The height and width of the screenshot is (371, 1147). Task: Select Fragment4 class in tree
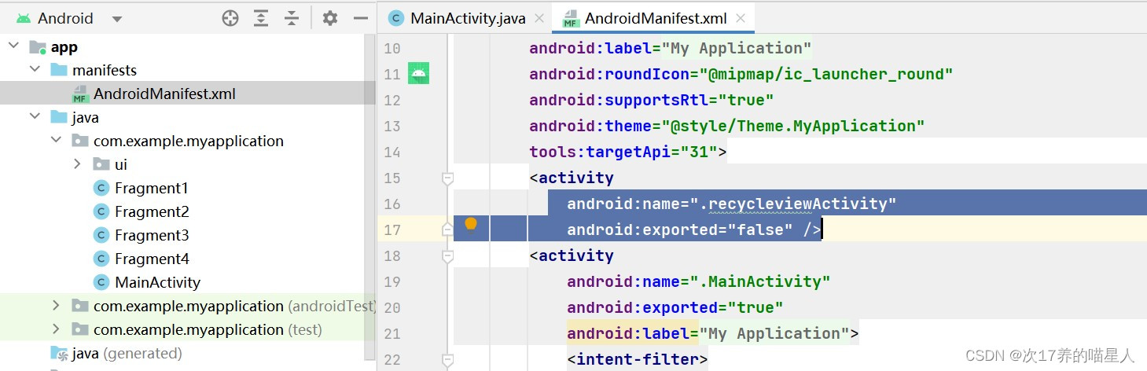click(151, 259)
